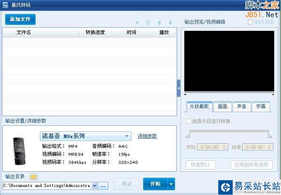Click the 恢复默认 button
This screenshot has height=195, width=281.
(x=201, y=165)
